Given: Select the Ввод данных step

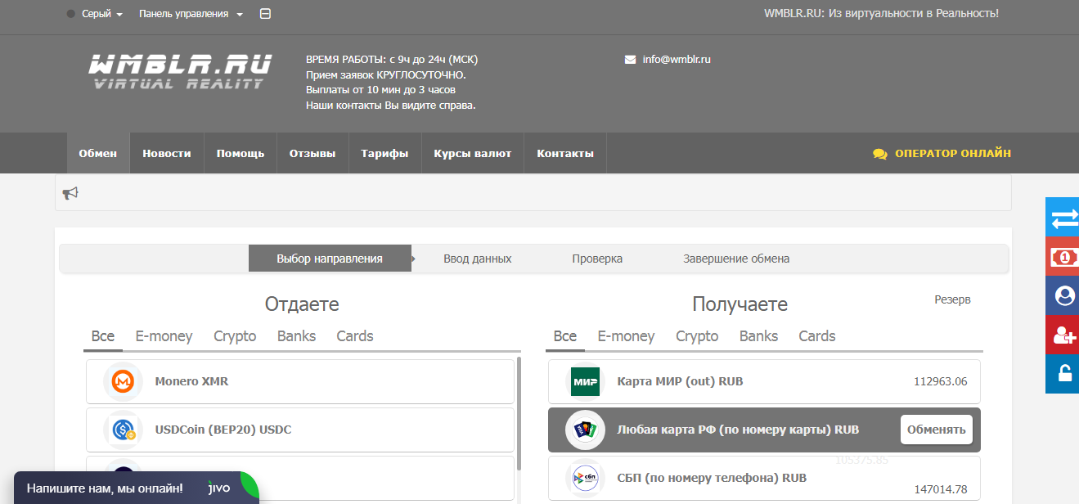Looking at the screenshot, I should tap(478, 259).
